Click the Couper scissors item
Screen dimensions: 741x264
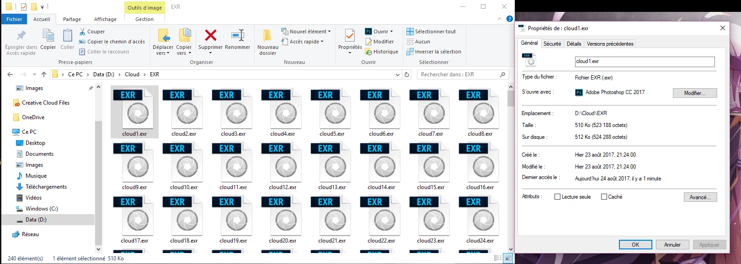[92, 32]
